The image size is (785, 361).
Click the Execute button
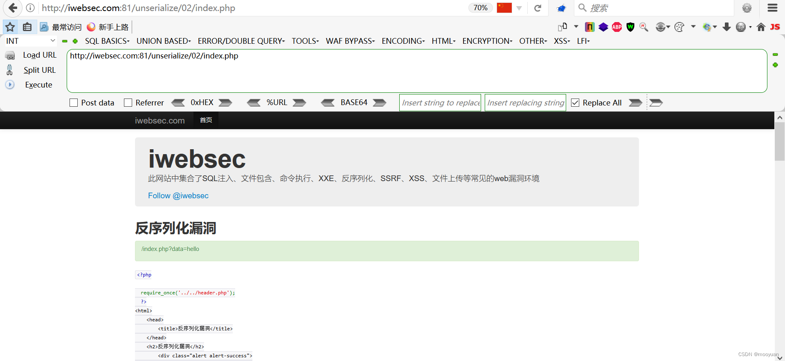click(x=39, y=85)
